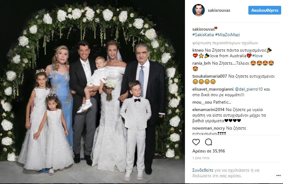Open the #MiaZoiMazi hashtag

pyautogui.click(x=228, y=35)
